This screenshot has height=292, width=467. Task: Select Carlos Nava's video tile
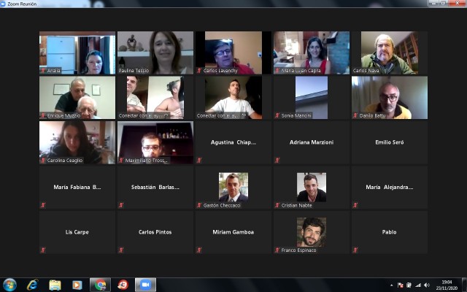point(389,53)
